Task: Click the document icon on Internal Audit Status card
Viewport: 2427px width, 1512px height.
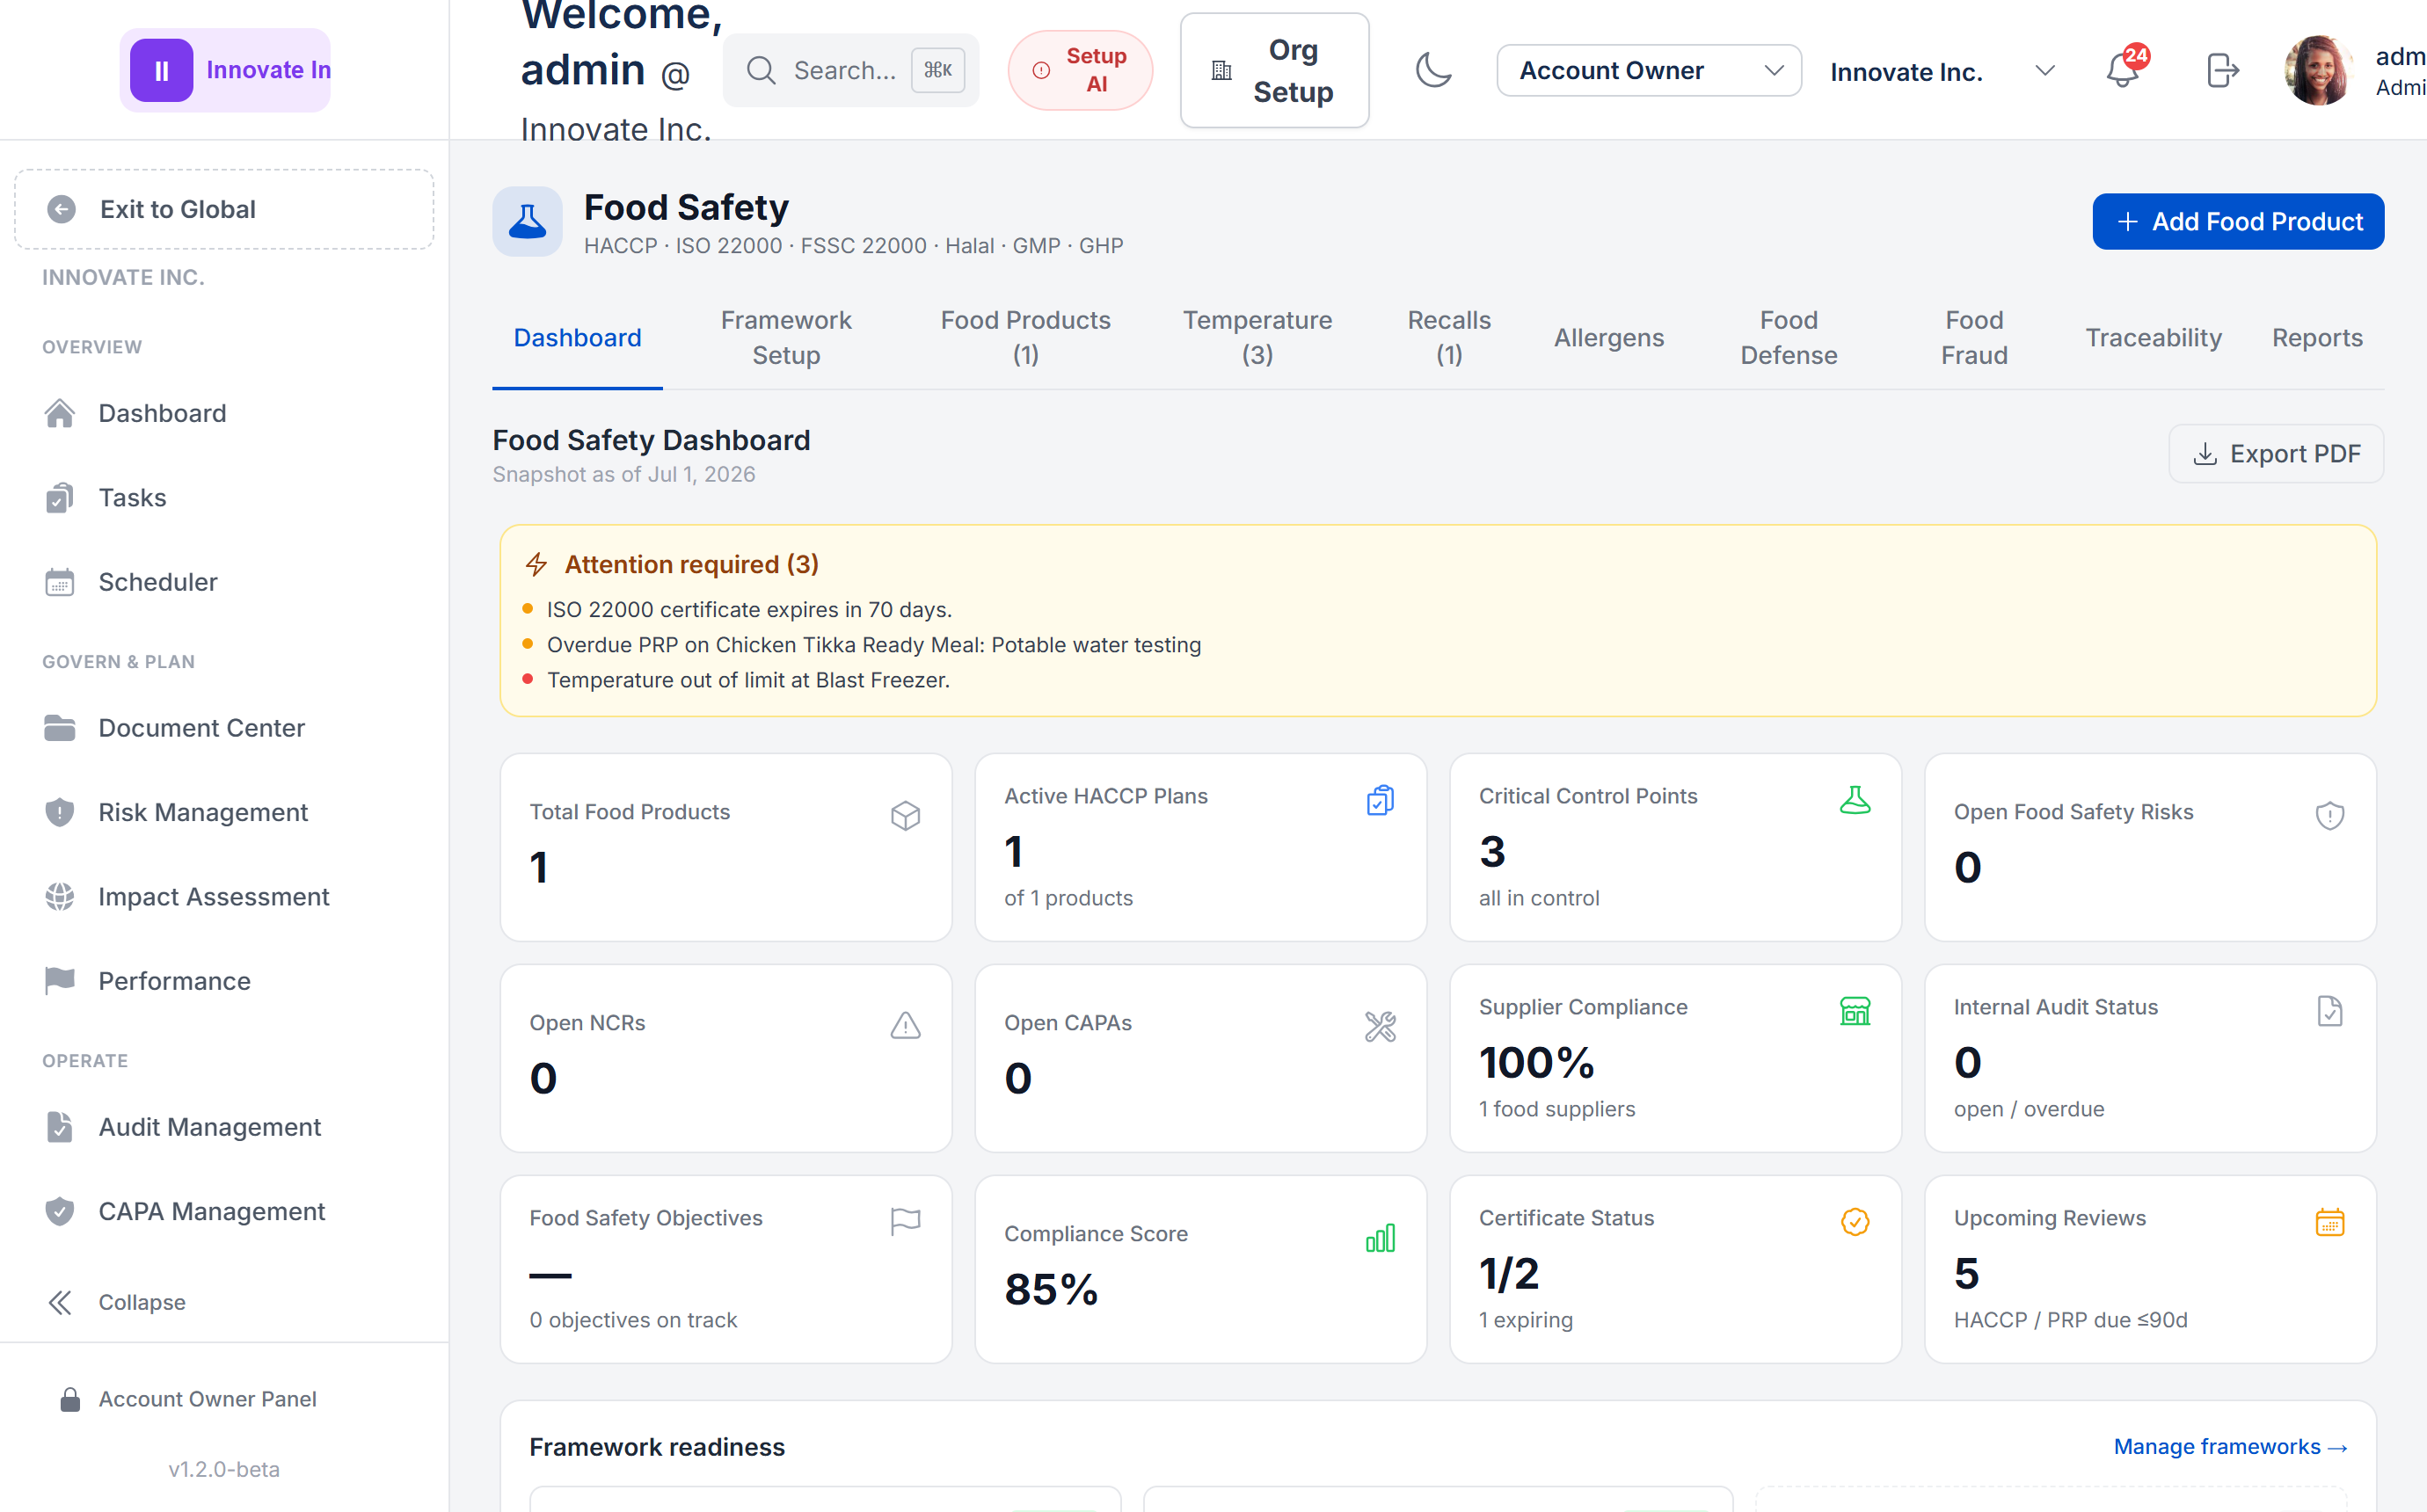Action: (x=2330, y=1011)
